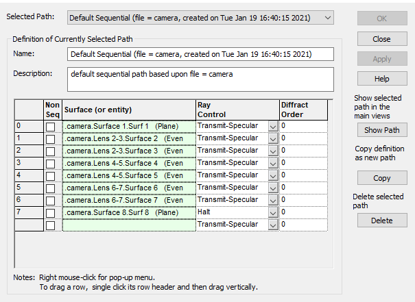Click Diffract Order cell for row 1
This screenshot has height=302, width=415.
tap(302, 138)
